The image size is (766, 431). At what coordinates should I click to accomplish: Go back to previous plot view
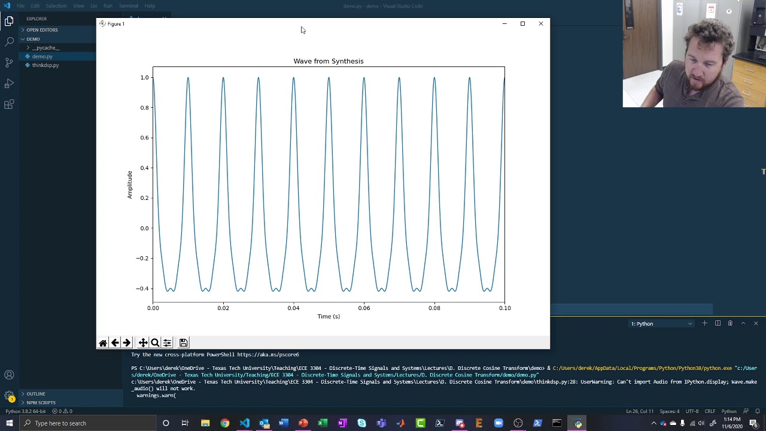(x=115, y=343)
